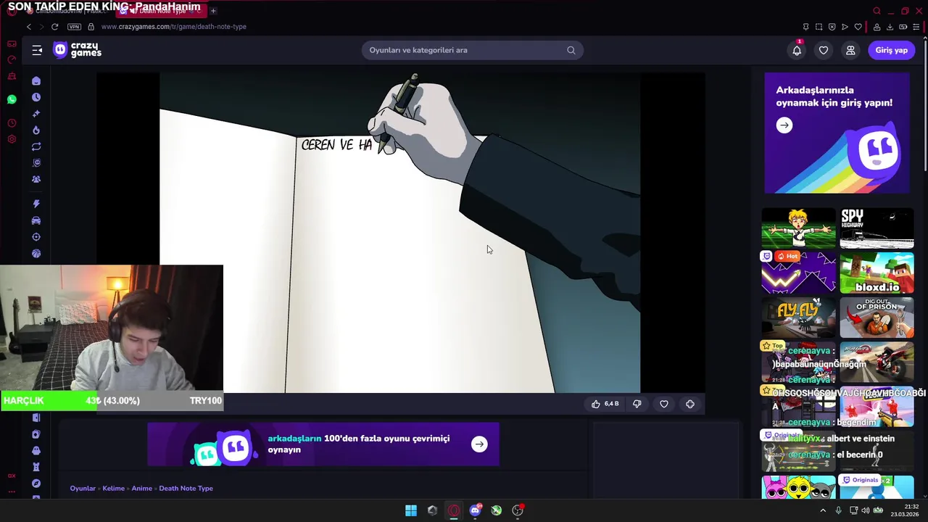Open Originals icon in sidebar

point(36,163)
